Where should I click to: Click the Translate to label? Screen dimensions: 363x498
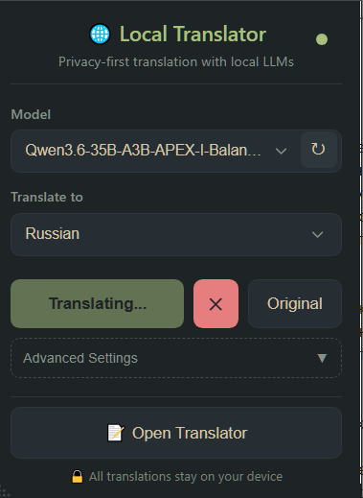(47, 197)
